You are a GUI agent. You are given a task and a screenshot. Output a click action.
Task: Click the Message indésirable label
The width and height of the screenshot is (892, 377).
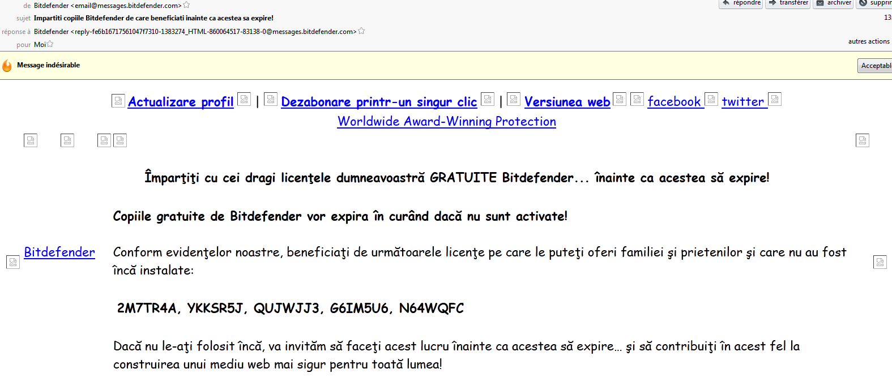click(48, 65)
